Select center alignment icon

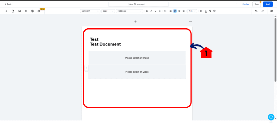click(179, 11)
